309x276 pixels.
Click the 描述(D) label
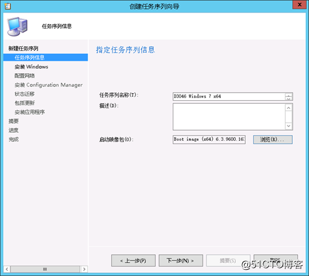109,106
